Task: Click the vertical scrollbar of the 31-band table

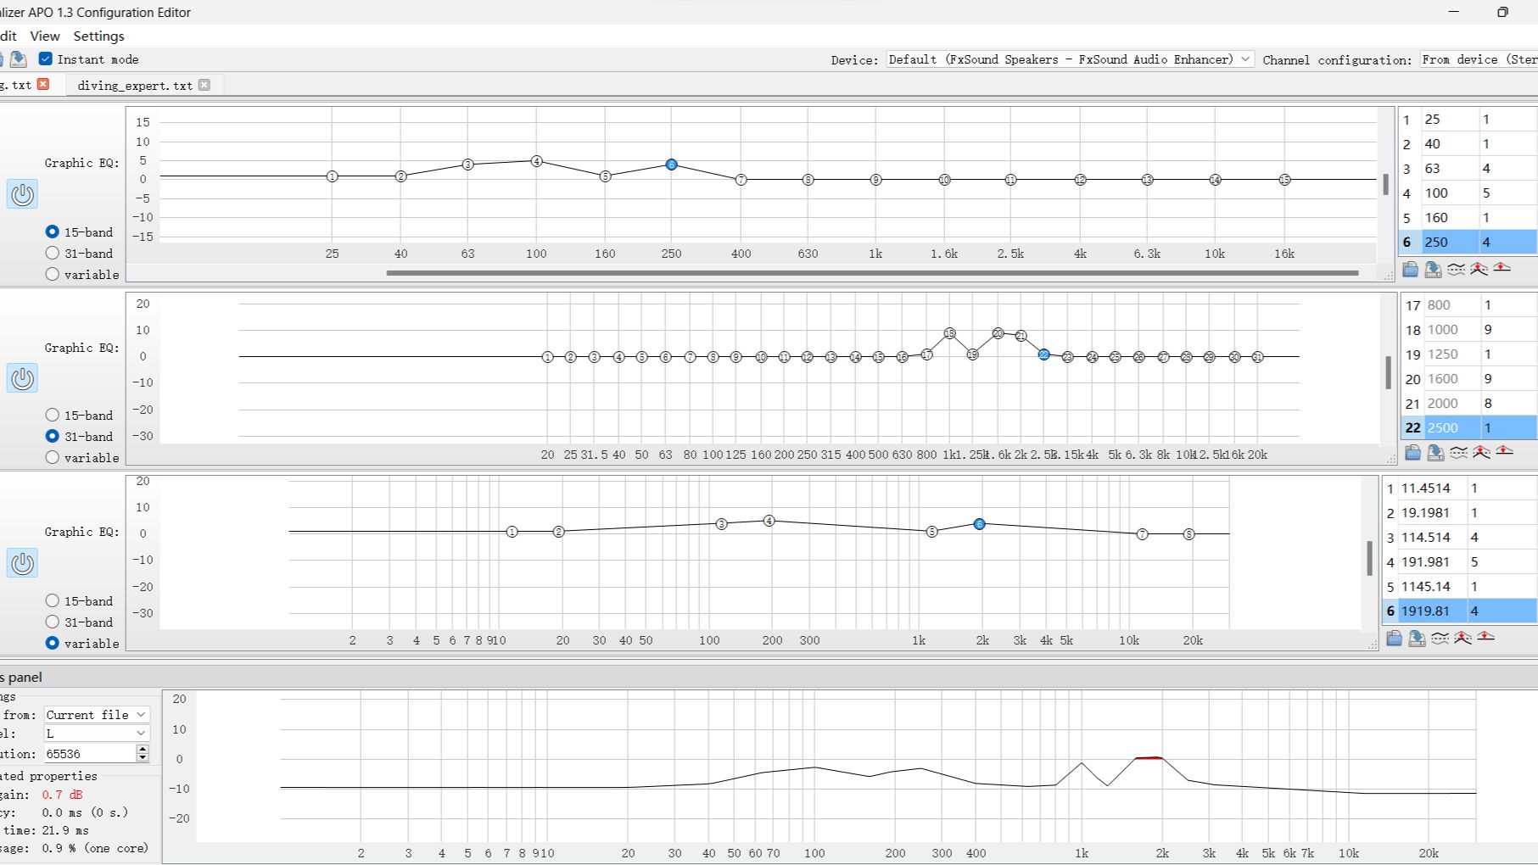Action: point(1388,372)
